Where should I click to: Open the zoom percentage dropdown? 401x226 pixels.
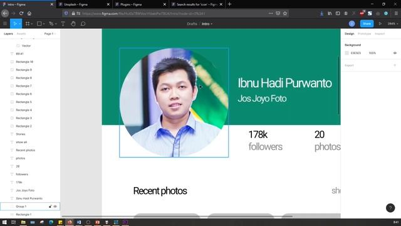pyautogui.click(x=393, y=24)
